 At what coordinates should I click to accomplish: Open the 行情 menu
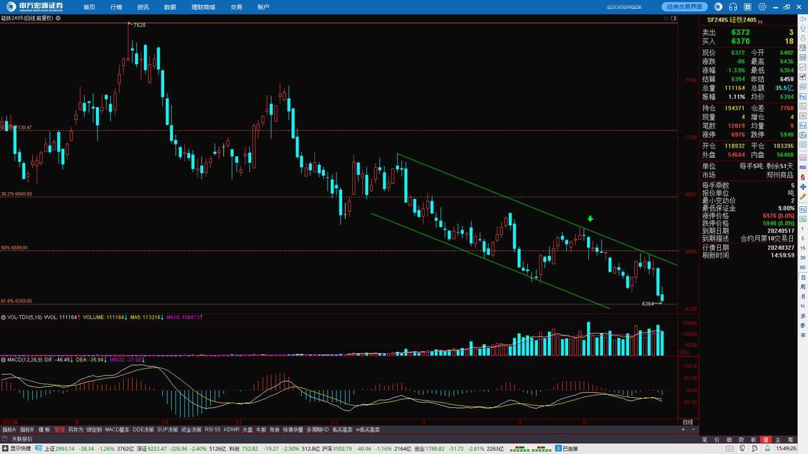coord(116,7)
